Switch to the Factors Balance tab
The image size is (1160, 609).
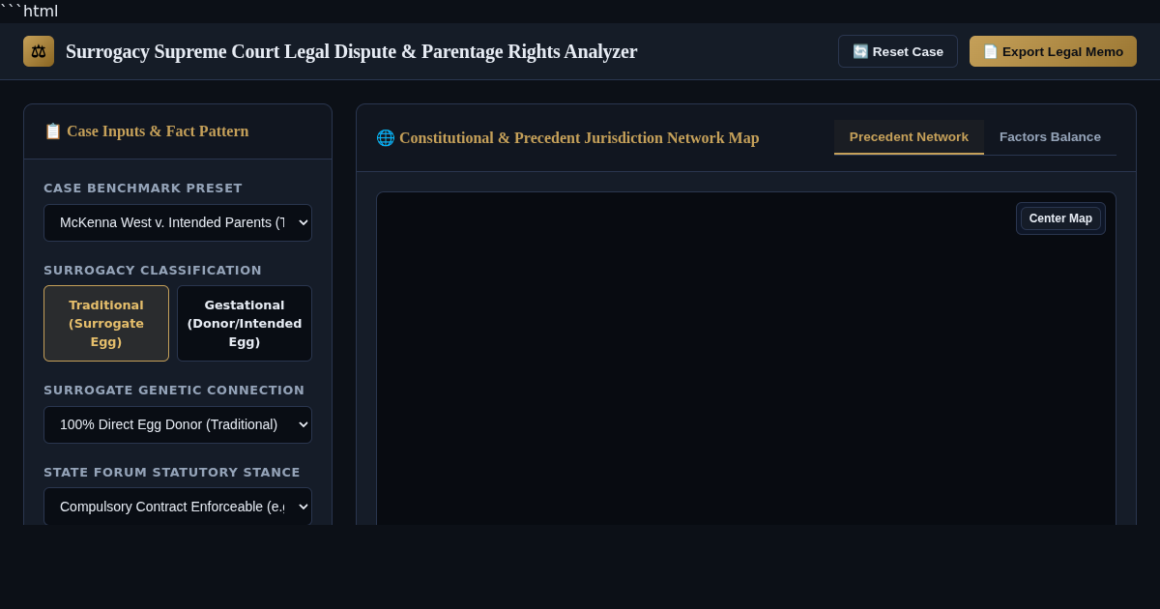point(1050,137)
